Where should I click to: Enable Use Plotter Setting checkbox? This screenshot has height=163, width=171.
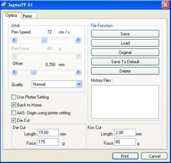click(x=14, y=97)
